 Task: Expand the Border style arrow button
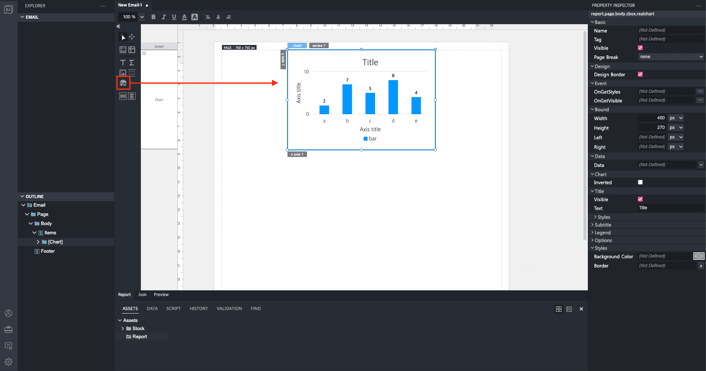coord(701,266)
